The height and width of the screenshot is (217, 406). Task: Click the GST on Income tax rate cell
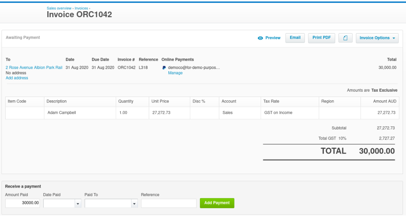point(290,113)
